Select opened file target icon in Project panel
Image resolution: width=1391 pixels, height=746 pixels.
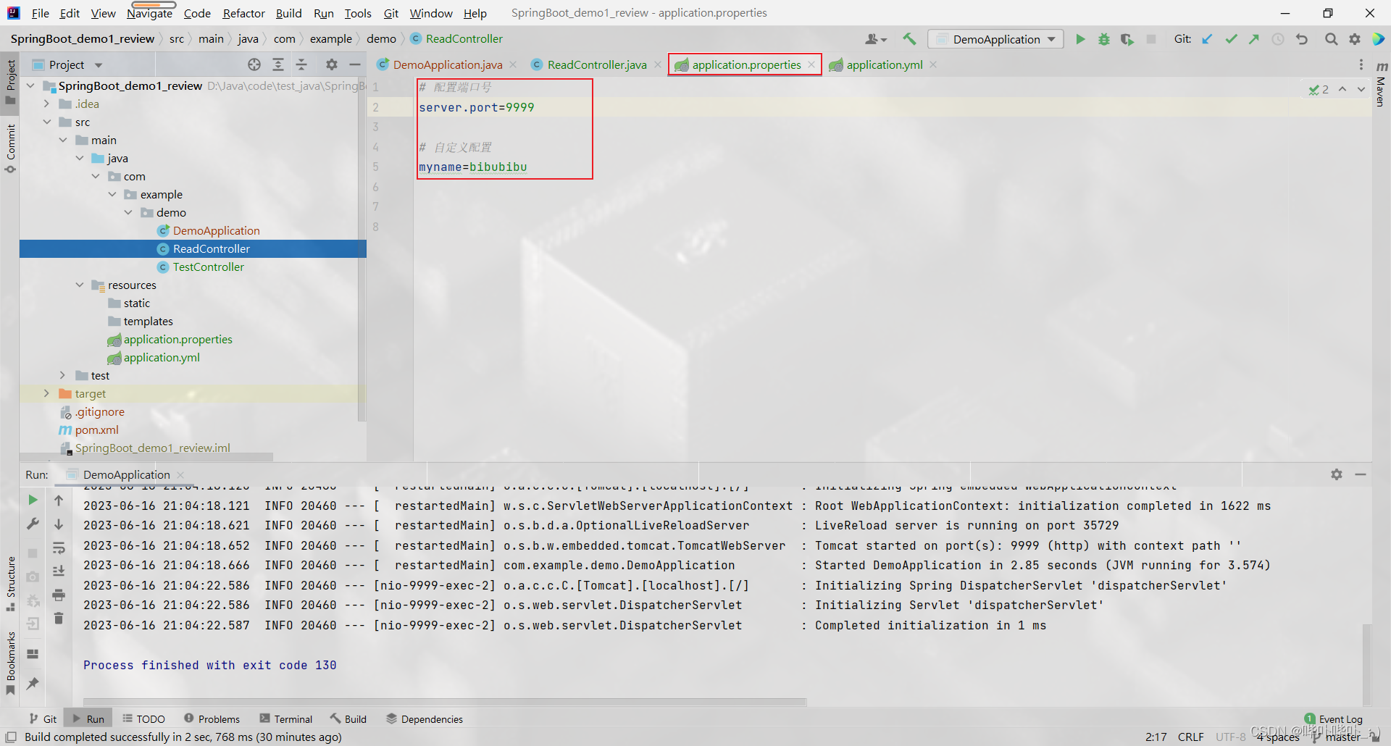254,64
